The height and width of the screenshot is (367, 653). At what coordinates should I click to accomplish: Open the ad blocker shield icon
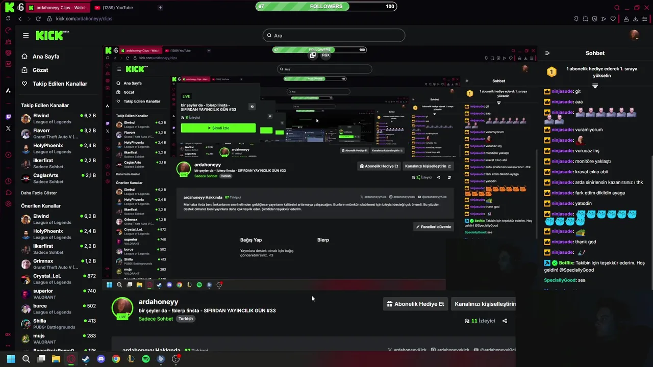click(594, 19)
